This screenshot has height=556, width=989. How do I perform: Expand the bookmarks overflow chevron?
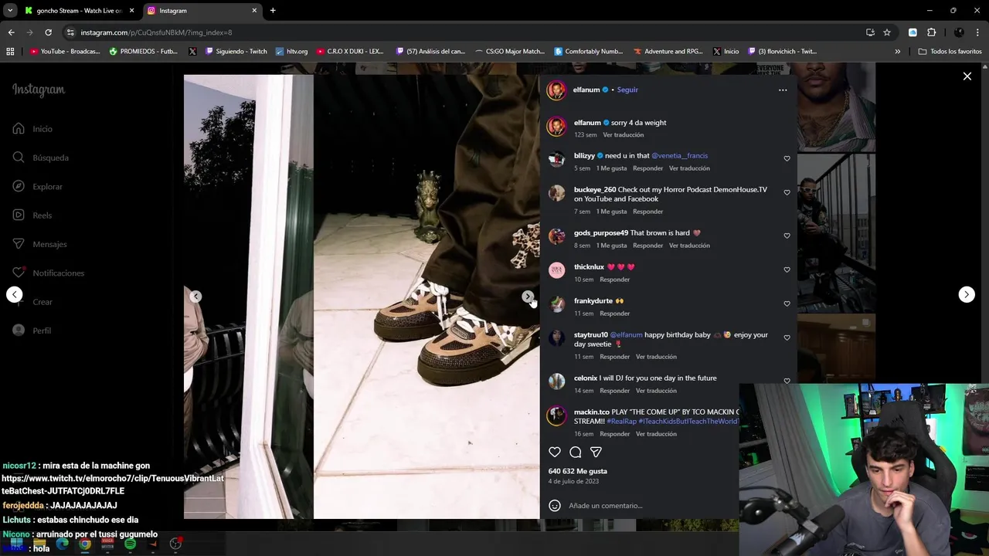click(x=897, y=52)
